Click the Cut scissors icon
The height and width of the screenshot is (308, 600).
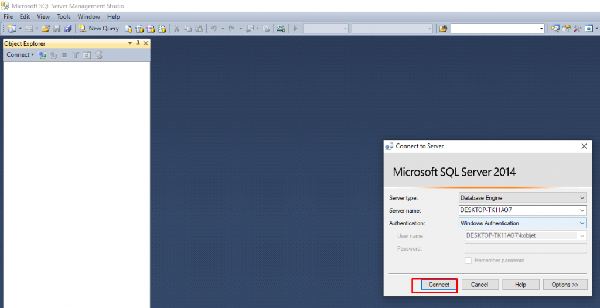176,28
